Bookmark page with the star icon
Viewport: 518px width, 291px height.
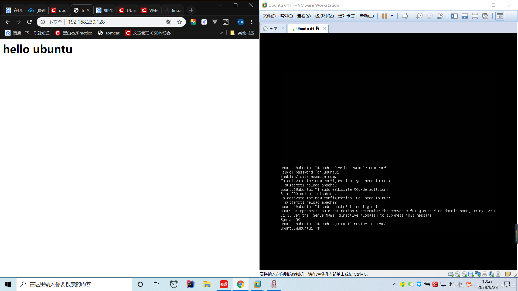(180, 22)
